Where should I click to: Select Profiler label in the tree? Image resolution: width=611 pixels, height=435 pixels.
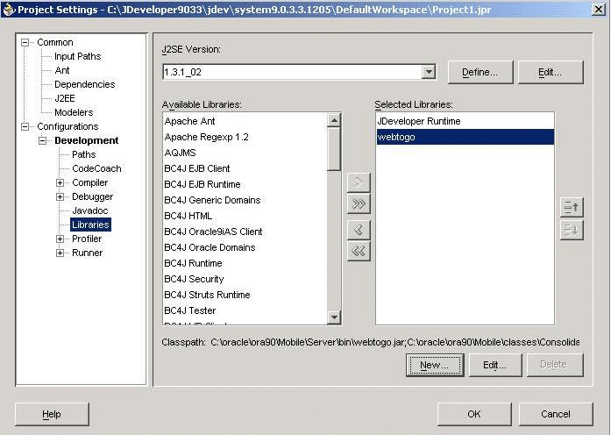pyautogui.click(x=87, y=239)
